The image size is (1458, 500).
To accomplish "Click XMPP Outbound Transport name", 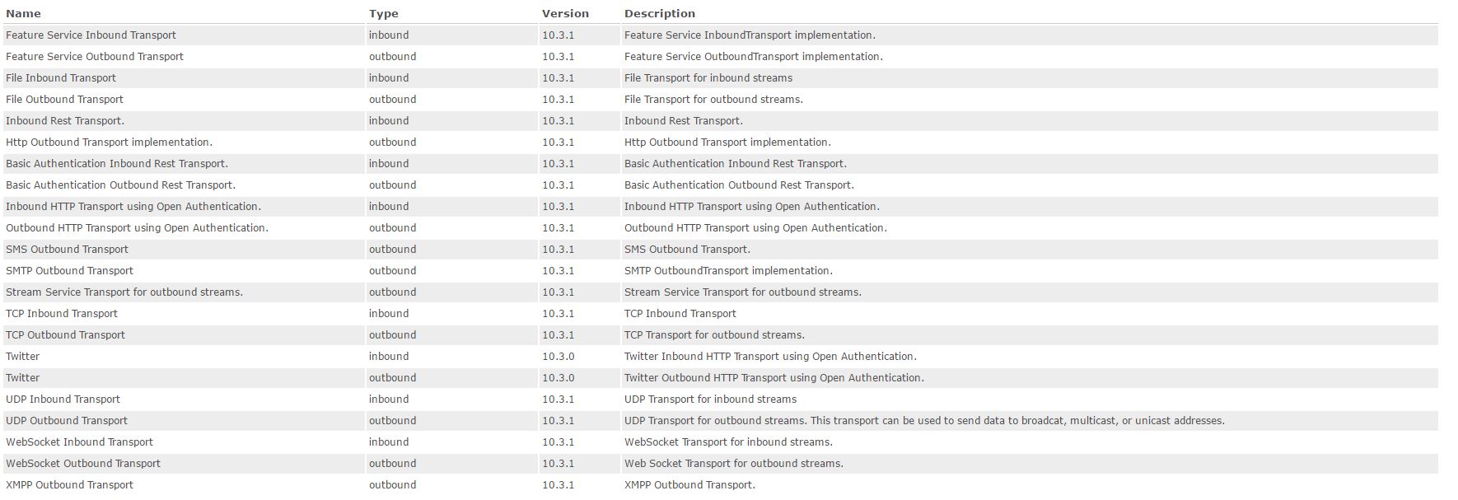I will click(69, 485).
